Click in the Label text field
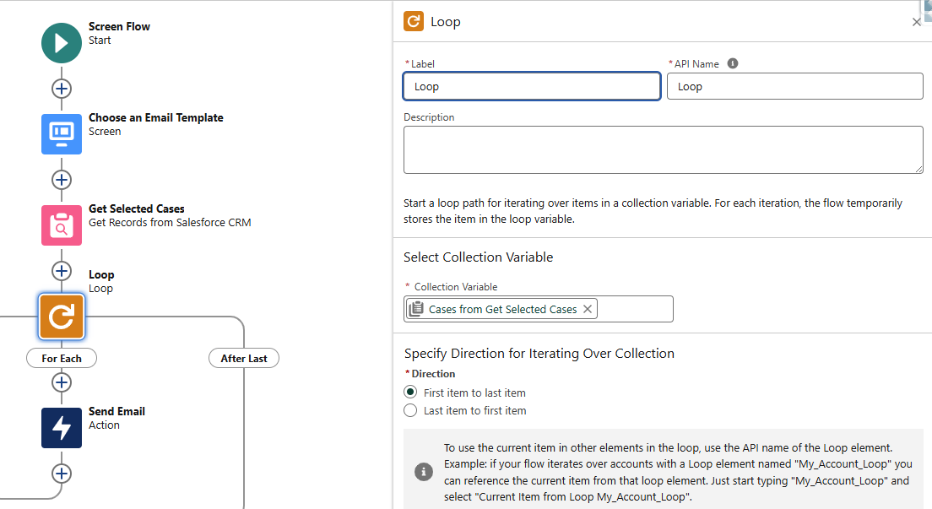This screenshot has height=509, width=932. [532, 86]
